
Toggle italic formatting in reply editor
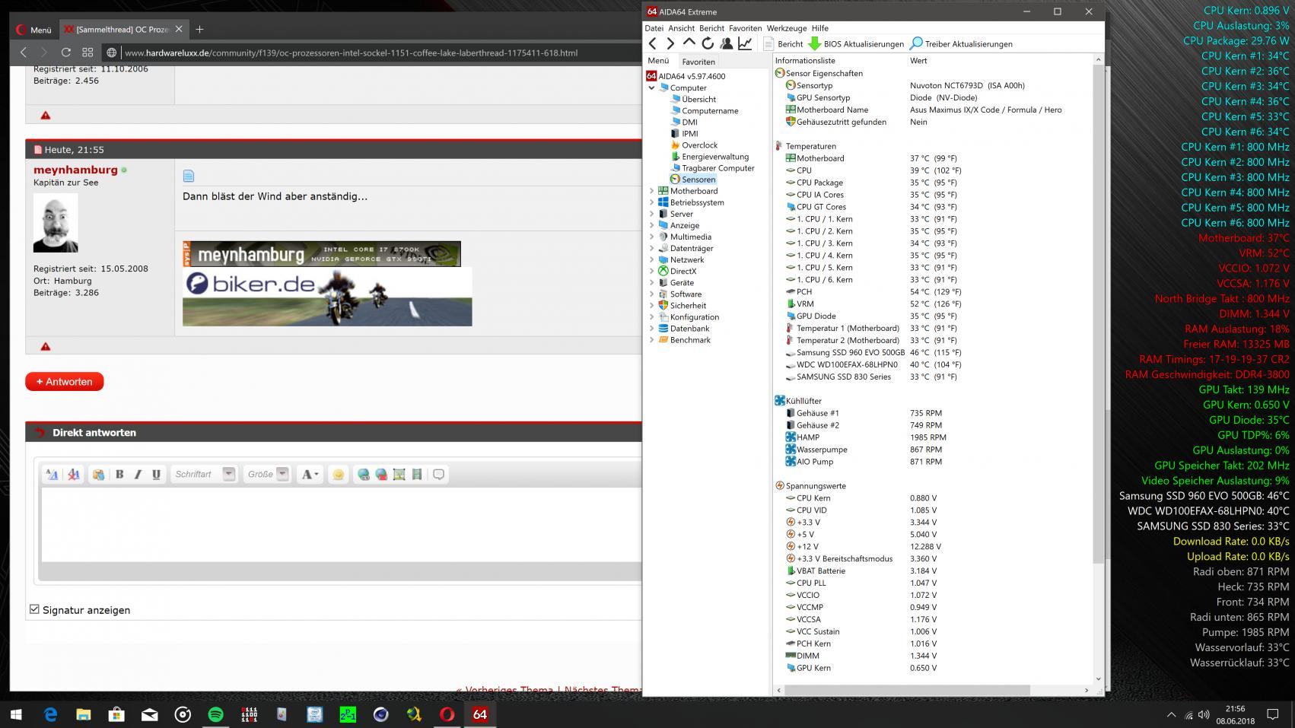(138, 474)
